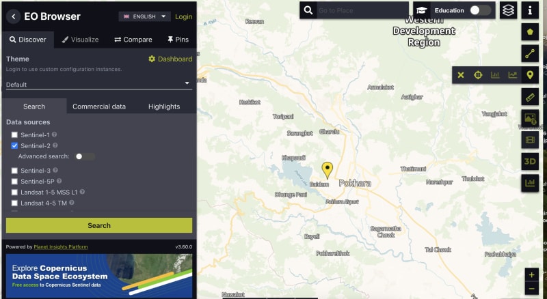The height and width of the screenshot is (299, 547).
Task: Expand the Default theme dropdown
Action: (99, 84)
